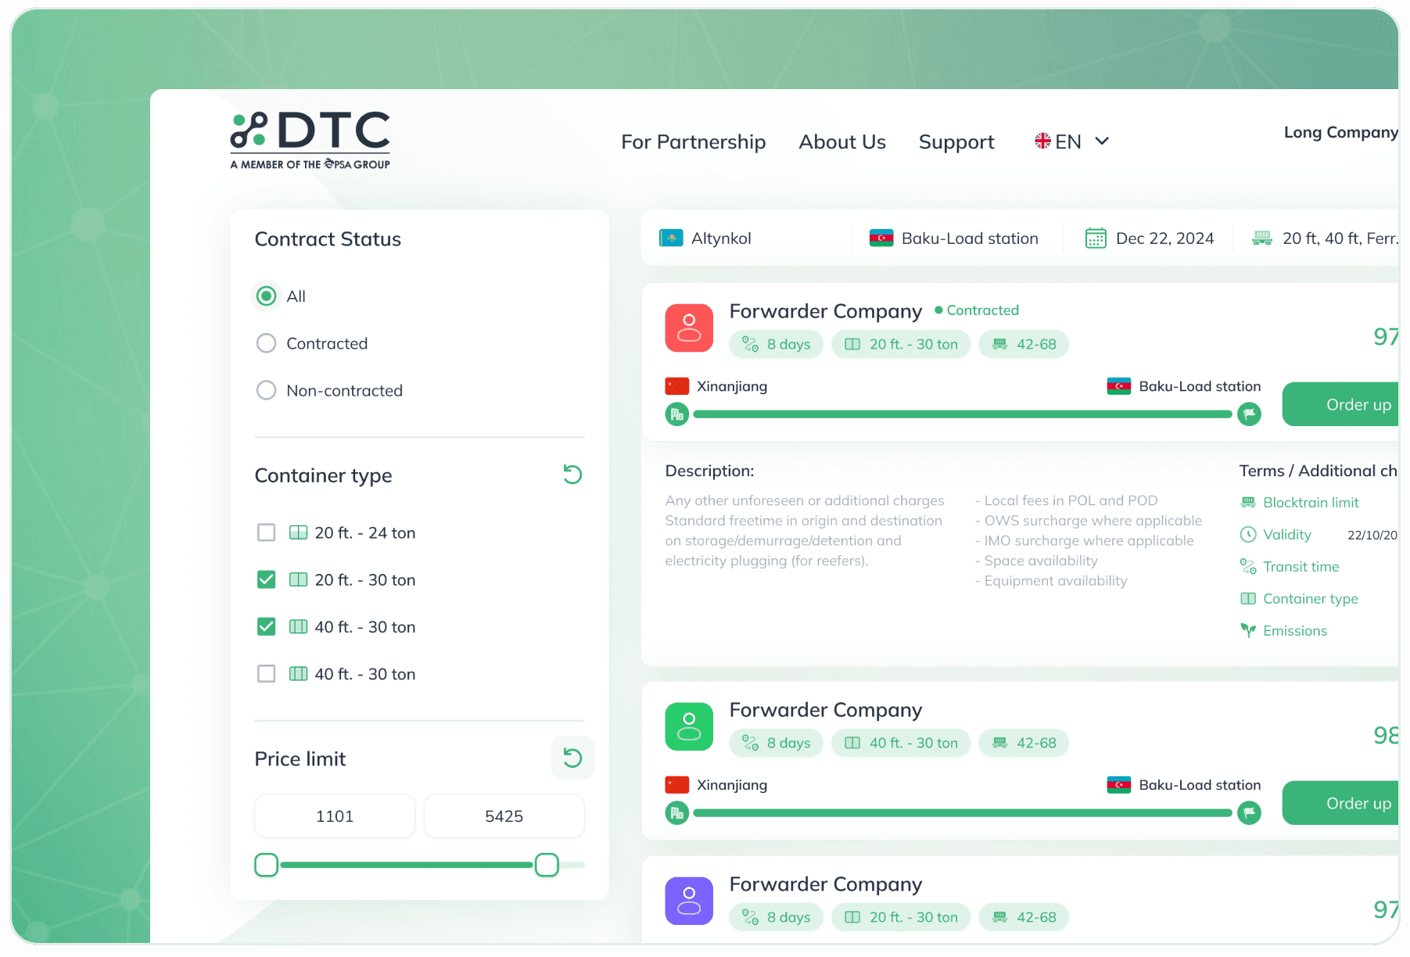This screenshot has width=1410, height=957.
Task: Click the destination flag icon on route bar
Action: tap(1249, 414)
